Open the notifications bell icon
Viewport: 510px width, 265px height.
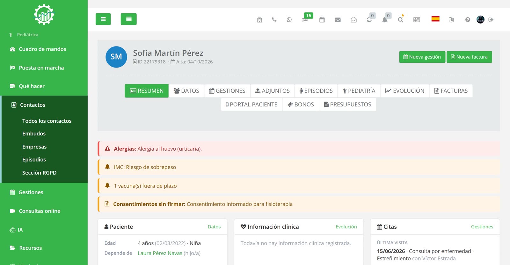pyautogui.click(x=385, y=20)
